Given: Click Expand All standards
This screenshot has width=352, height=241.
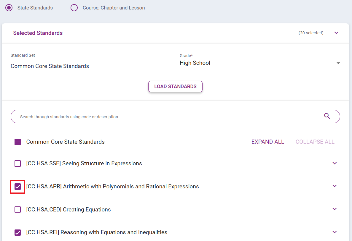Looking at the screenshot, I should coord(267,142).
